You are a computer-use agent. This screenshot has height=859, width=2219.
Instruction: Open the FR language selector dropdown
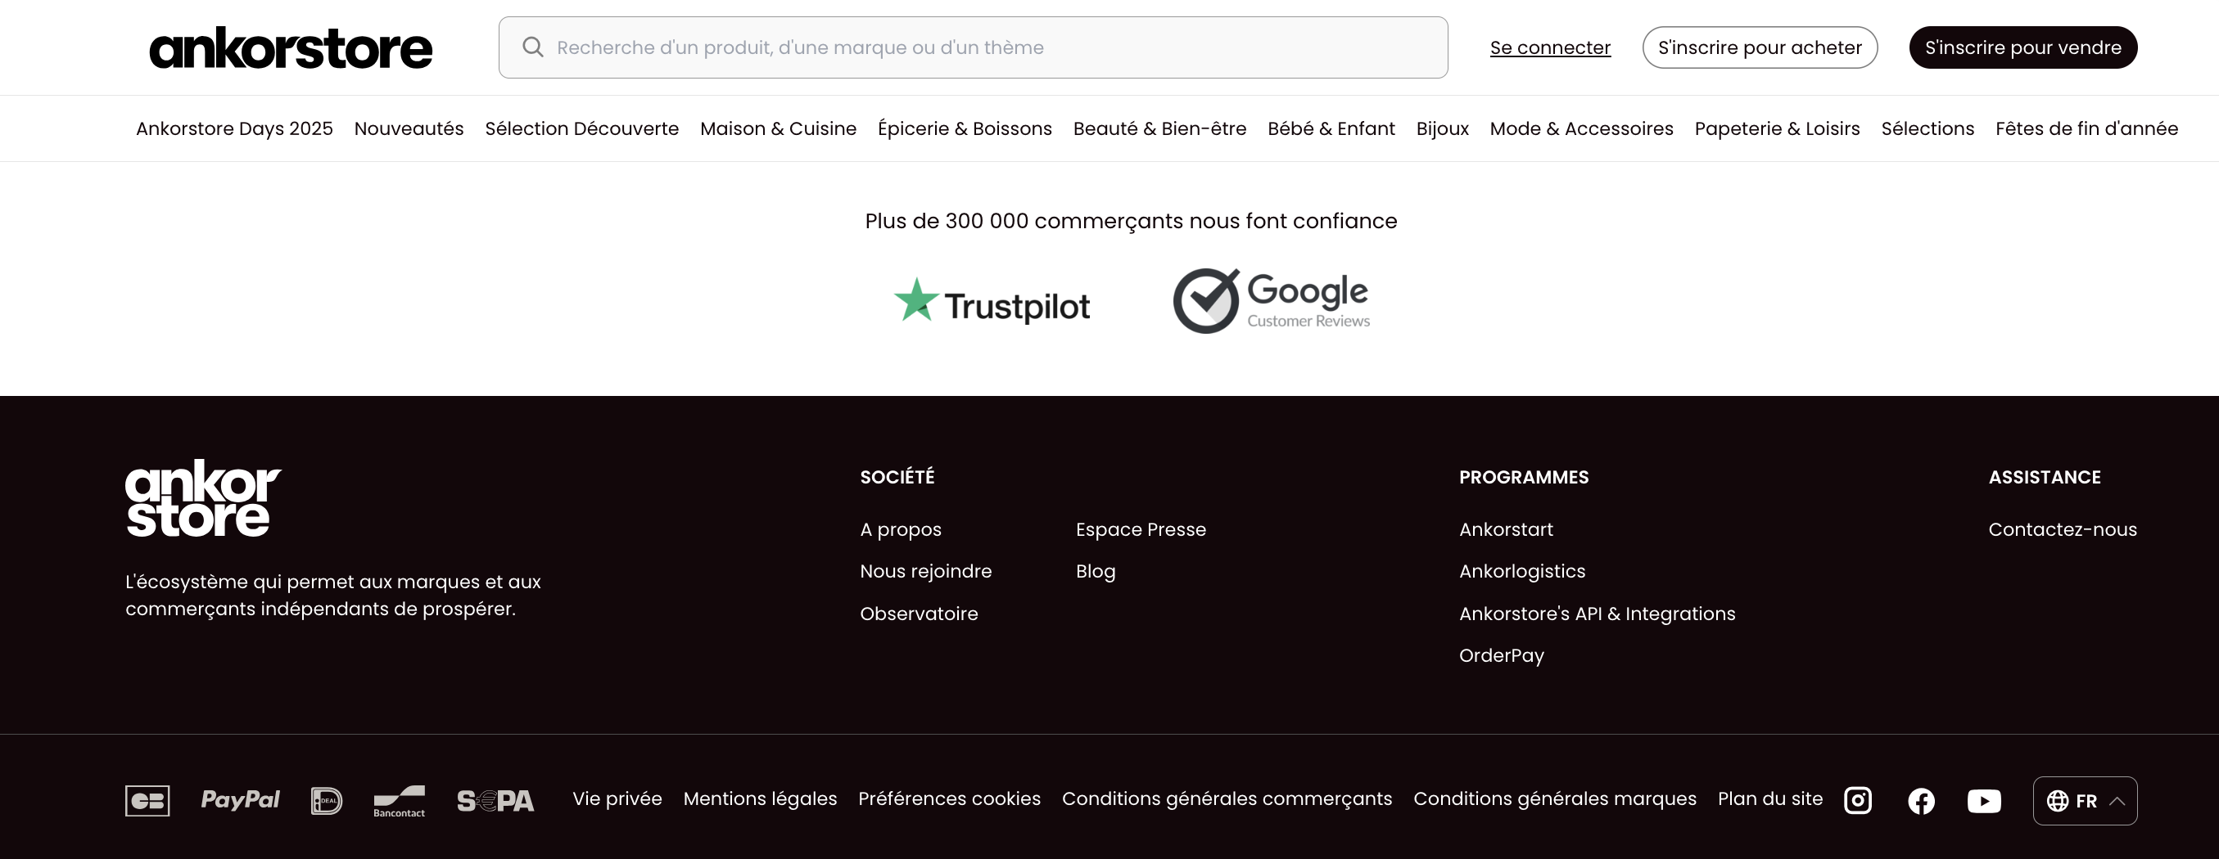[x=2085, y=800]
